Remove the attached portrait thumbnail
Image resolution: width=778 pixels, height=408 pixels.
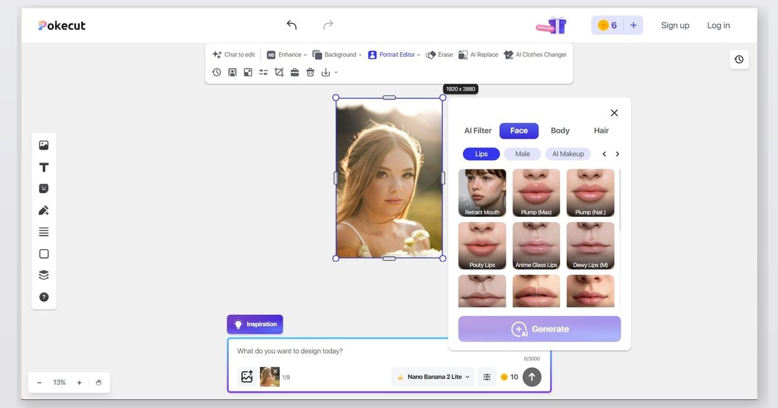(275, 371)
